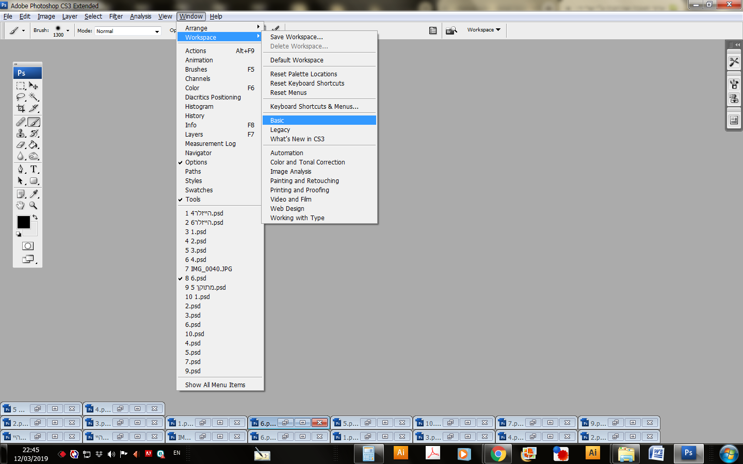Select the Crop tool
The height and width of the screenshot is (464, 743).
coord(21,108)
